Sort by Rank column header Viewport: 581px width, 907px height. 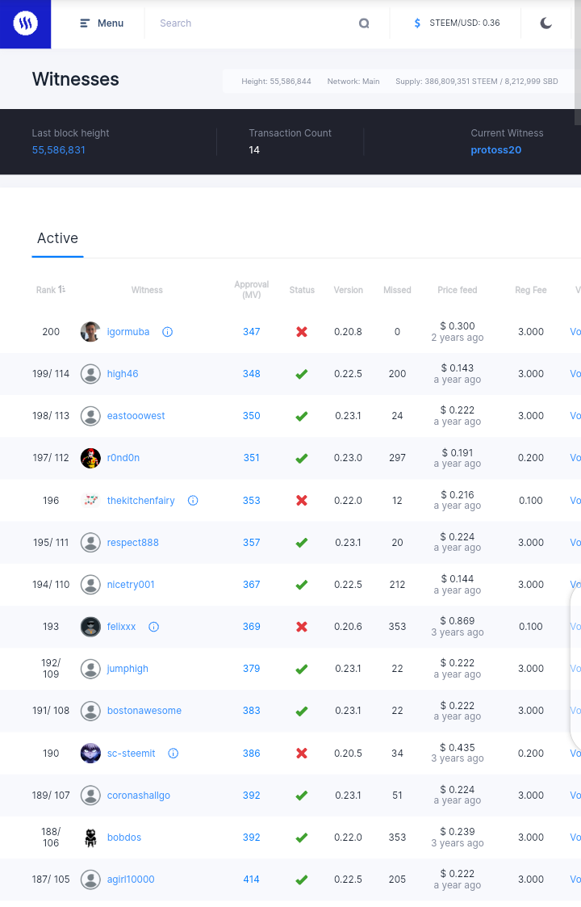coord(51,290)
